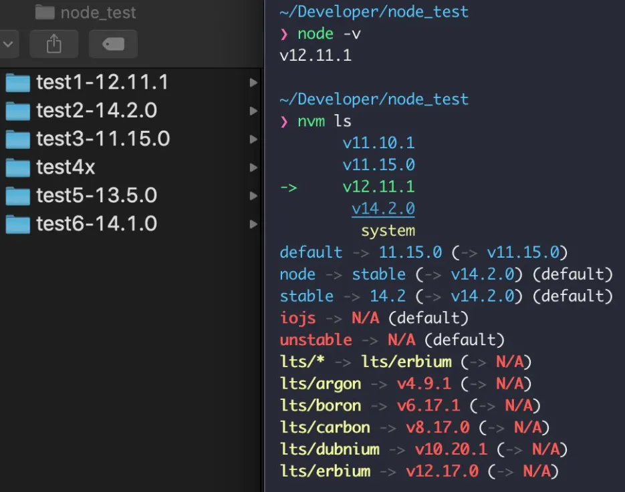Open the dropdown chevron left of Share button
This screenshot has height=492, width=625.
coord(9,44)
